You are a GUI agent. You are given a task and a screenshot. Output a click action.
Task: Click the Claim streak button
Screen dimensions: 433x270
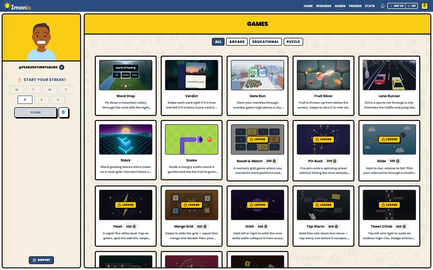pos(35,112)
